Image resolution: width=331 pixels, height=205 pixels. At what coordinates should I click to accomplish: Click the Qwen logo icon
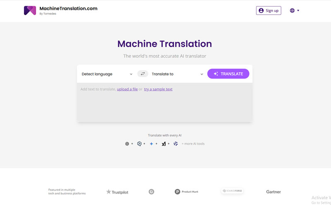[175, 144]
